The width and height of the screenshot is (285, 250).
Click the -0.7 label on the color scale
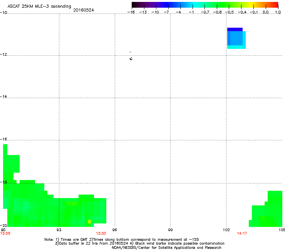tap(205, 12)
